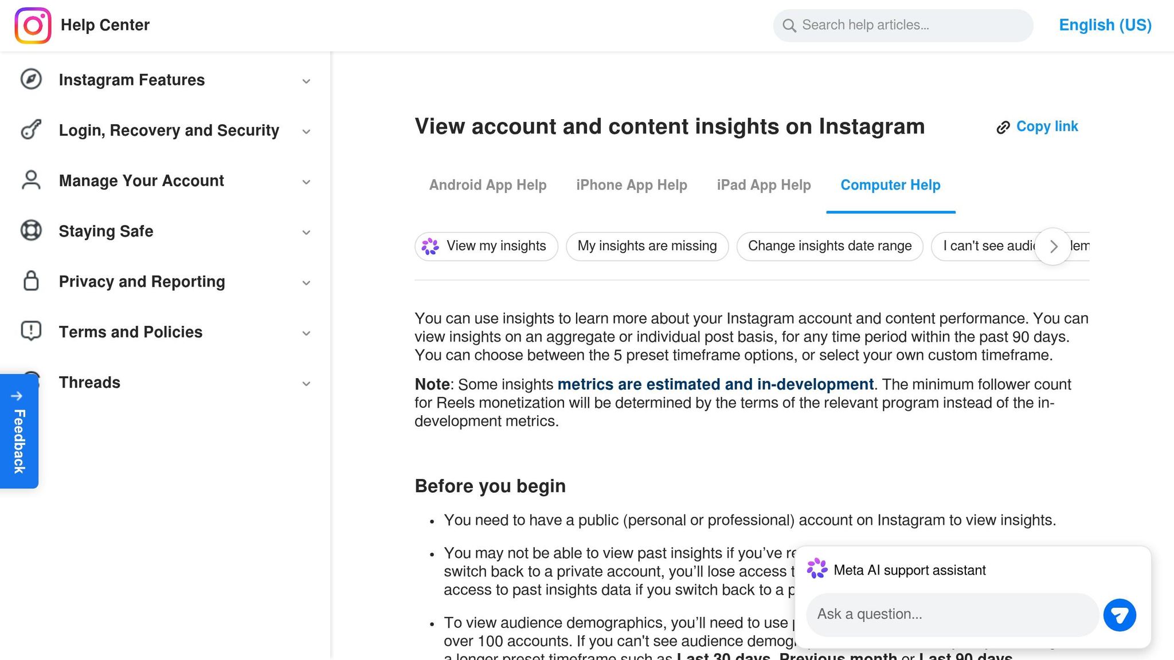Open the metrics are estimated and in-development link
The width and height of the screenshot is (1174, 660).
715,384
